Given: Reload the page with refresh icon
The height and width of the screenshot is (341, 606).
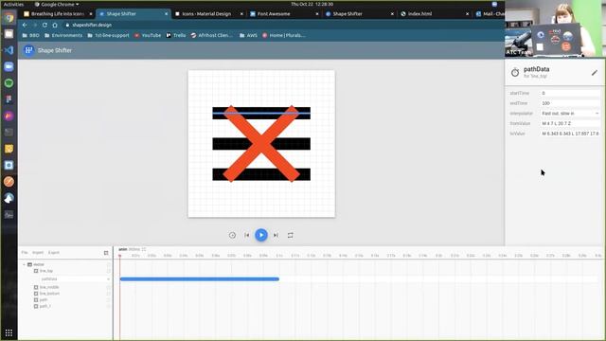Looking at the screenshot, I should [x=45, y=25].
